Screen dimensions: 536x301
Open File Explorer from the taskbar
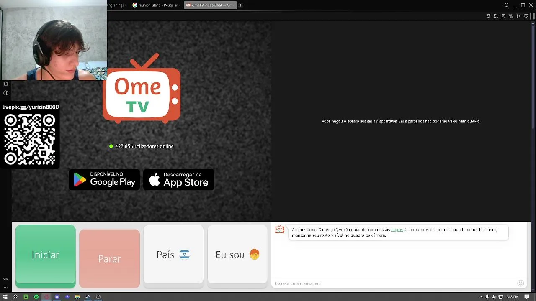(x=77, y=297)
